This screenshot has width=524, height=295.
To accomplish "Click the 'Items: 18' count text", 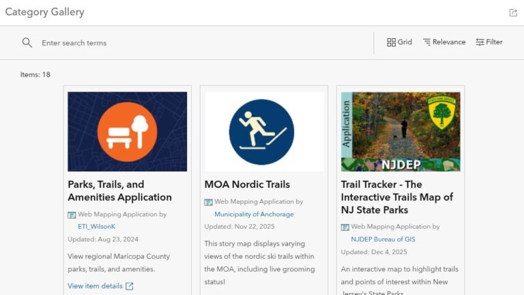I will point(35,74).
